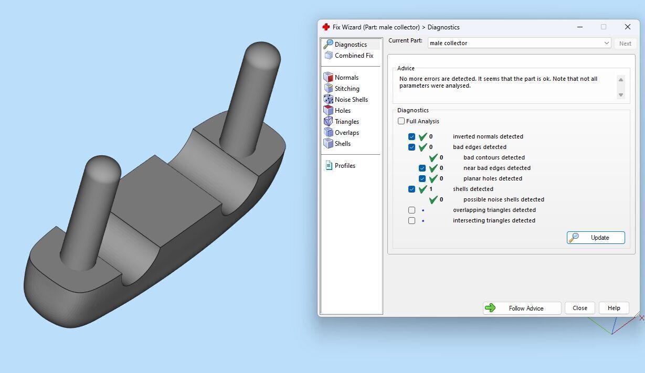Minimize the Fix Wizard window
Image resolution: width=645 pixels, height=373 pixels.
point(580,27)
